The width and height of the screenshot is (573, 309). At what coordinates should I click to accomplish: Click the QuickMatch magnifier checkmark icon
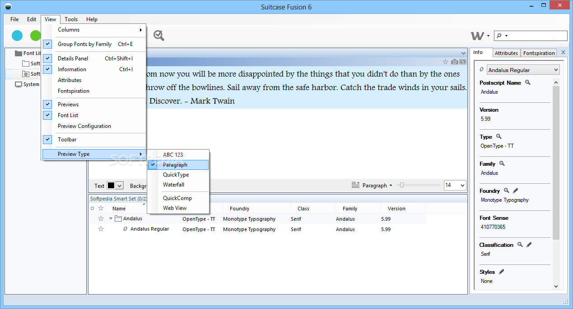[158, 35]
